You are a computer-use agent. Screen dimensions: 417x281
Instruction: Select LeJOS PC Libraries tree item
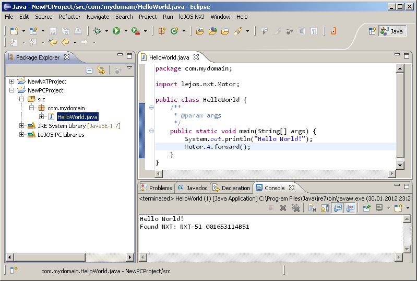pyautogui.click(x=61, y=135)
